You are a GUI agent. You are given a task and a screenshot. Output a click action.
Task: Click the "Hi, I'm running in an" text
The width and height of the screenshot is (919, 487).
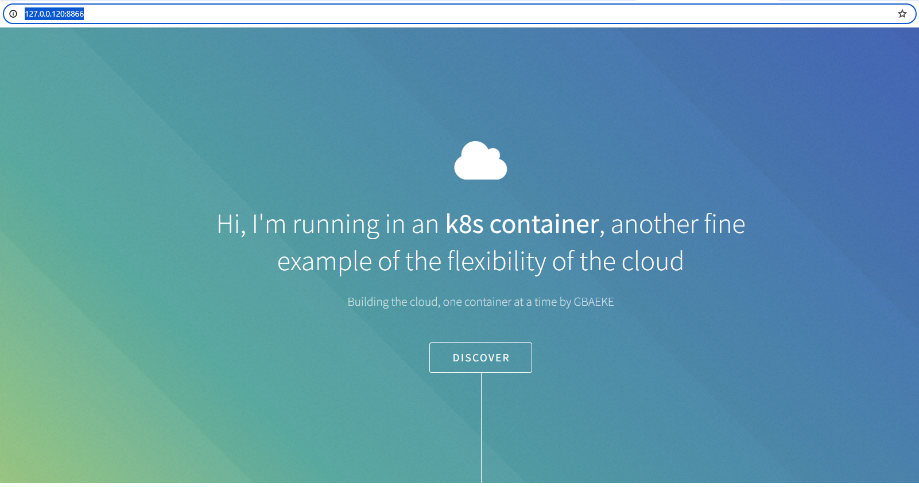click(327, 224)
